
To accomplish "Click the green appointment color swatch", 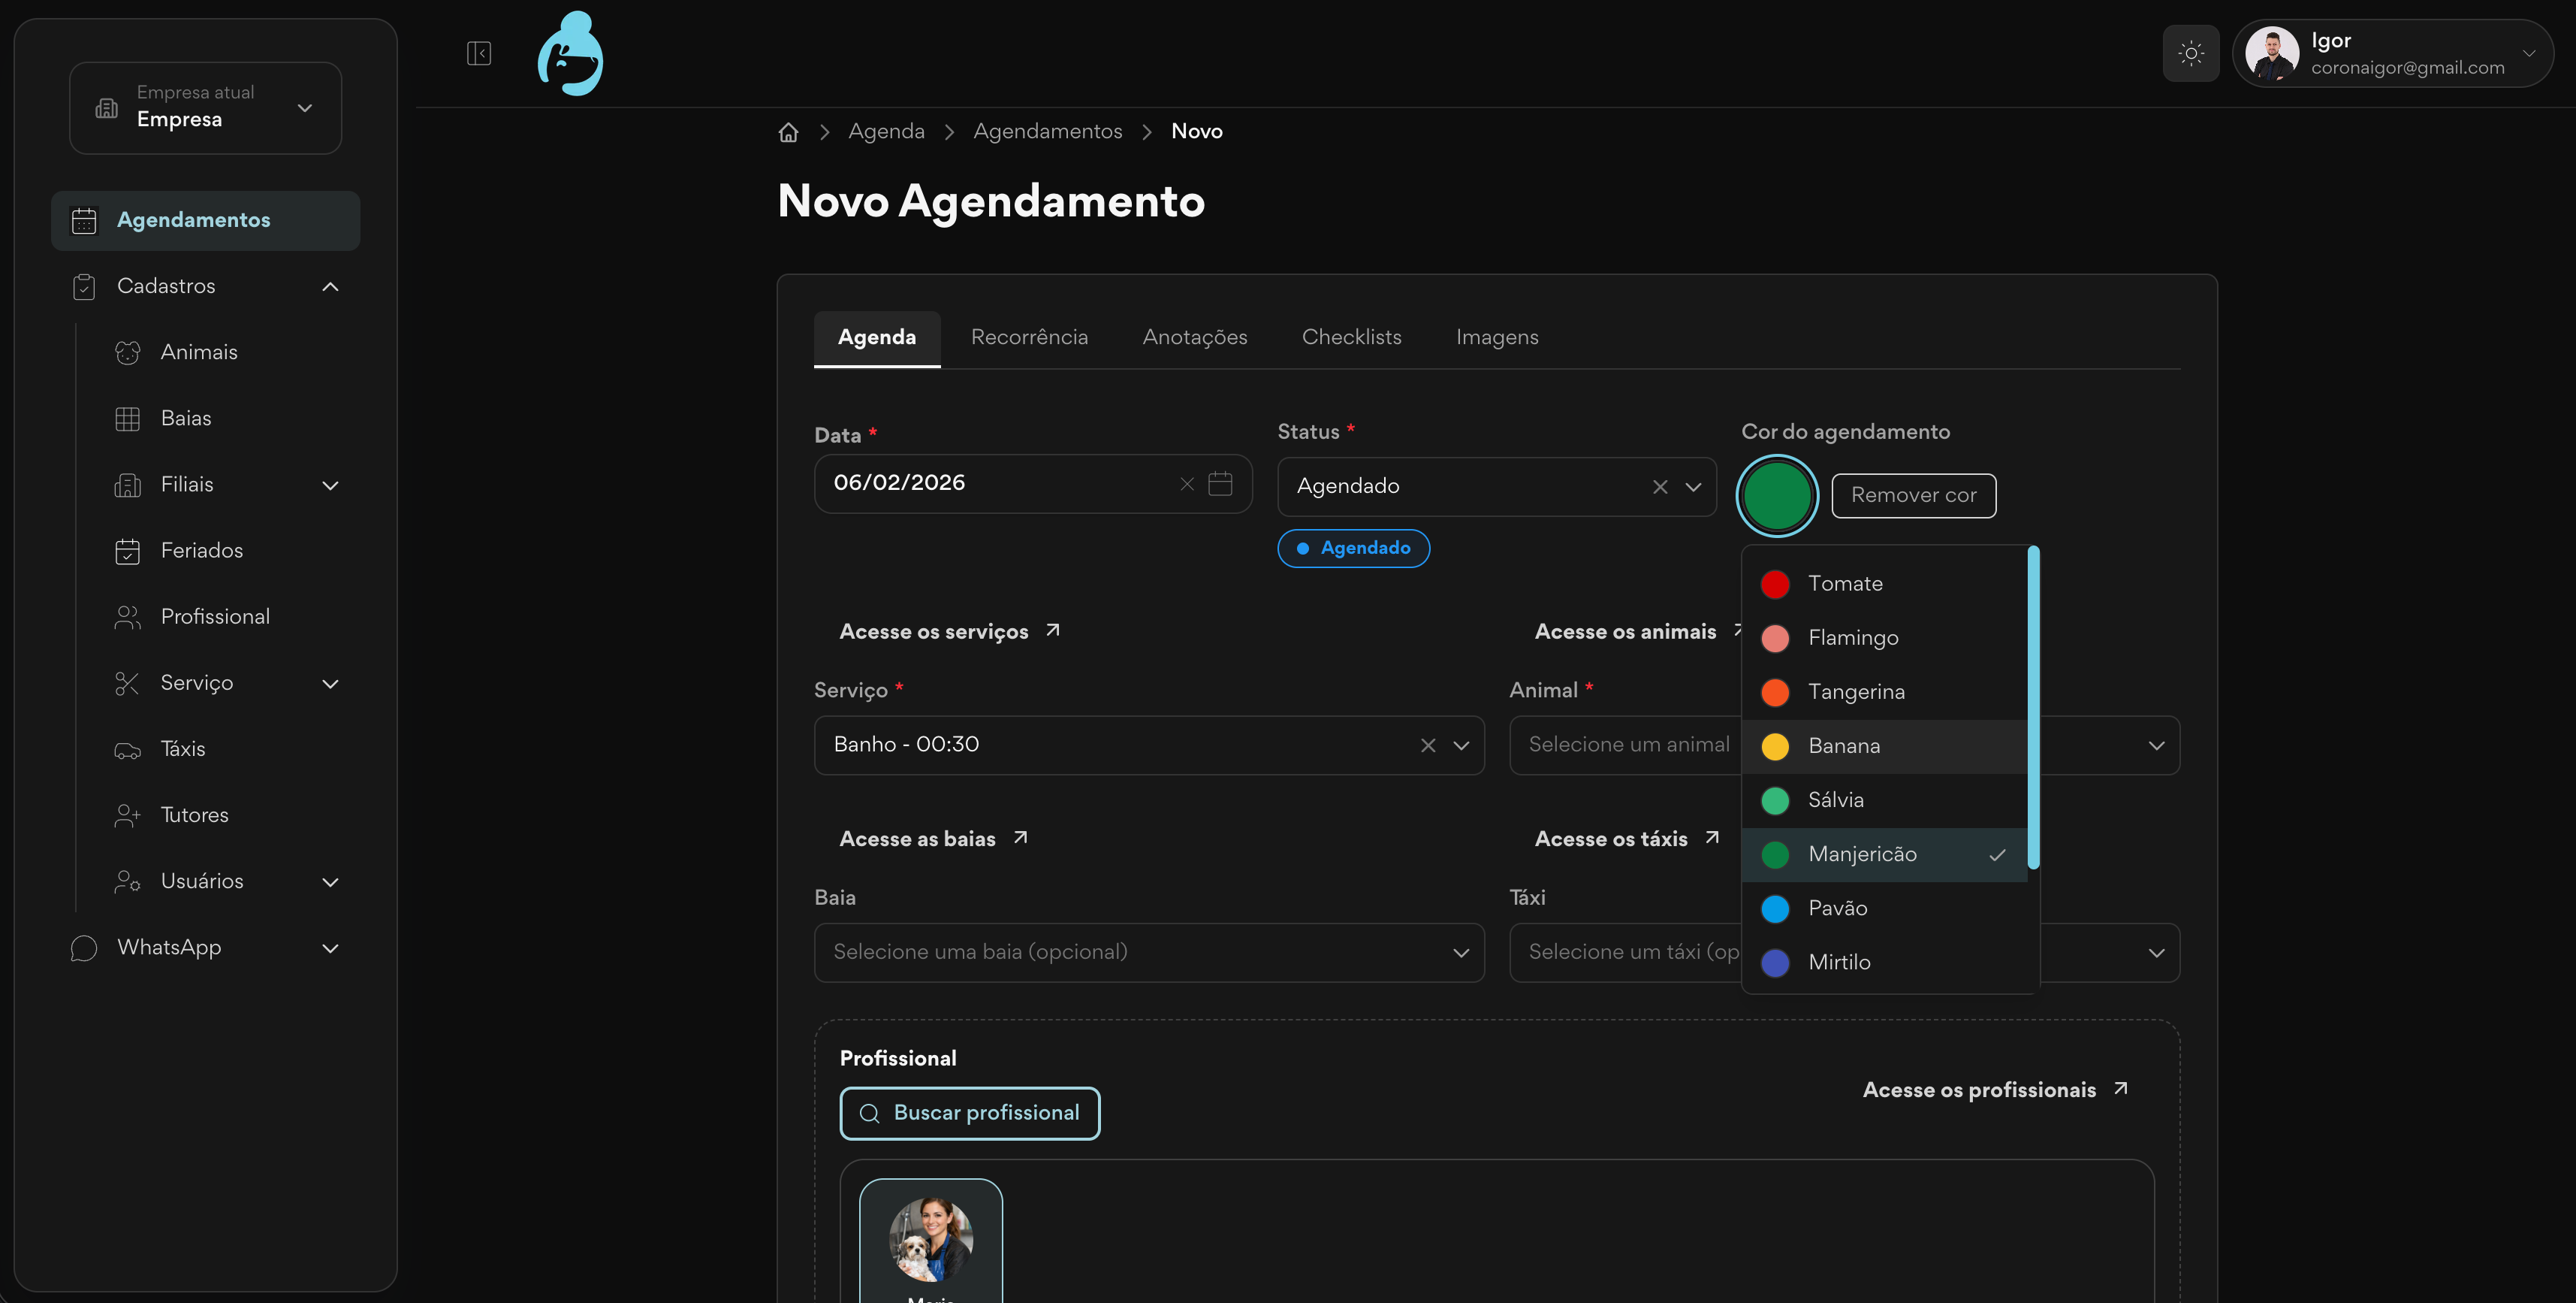I will click(1777, 495).
